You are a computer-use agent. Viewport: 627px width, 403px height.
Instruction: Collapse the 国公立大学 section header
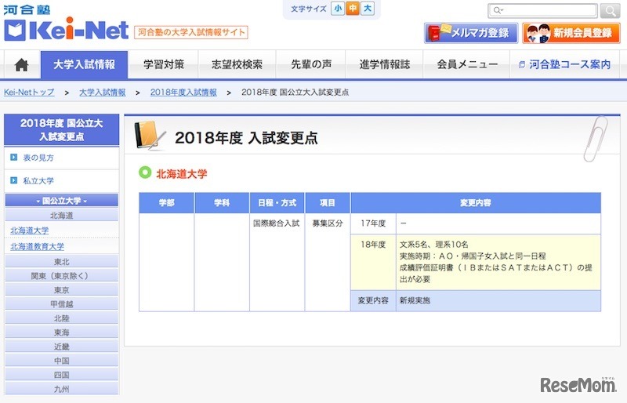click(x=62, y=201)
